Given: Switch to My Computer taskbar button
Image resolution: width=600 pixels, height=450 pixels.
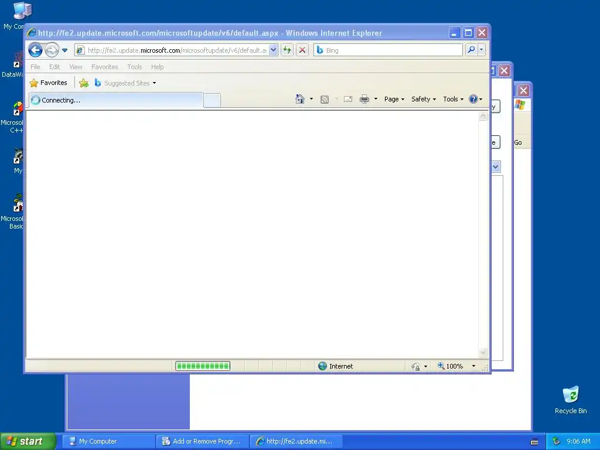Looking at the screenshot, I should click(108, 441).
